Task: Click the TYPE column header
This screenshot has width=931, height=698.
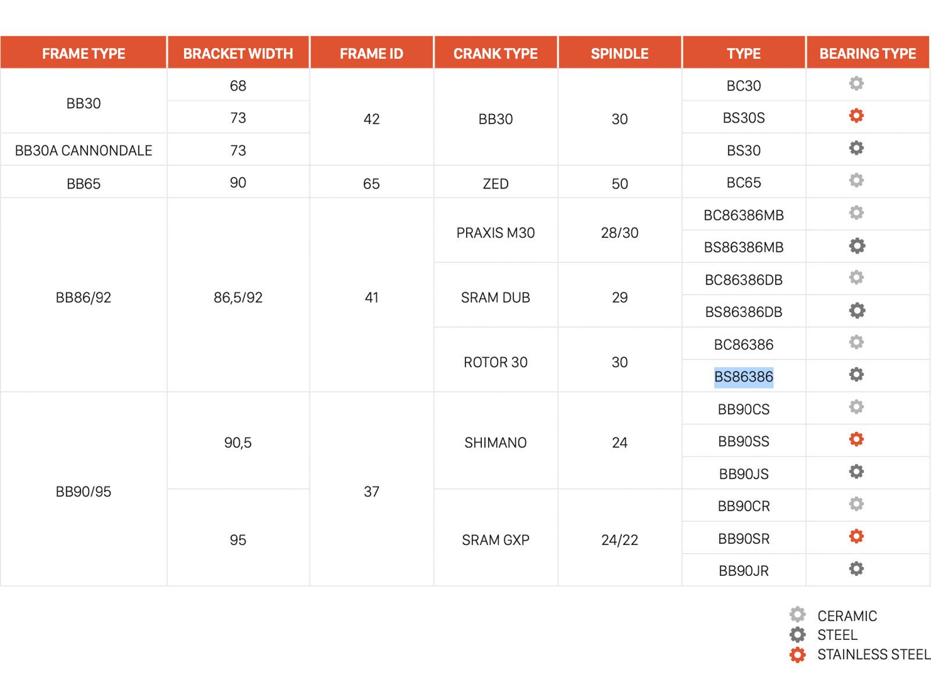Action: click(x=744, y=53)
